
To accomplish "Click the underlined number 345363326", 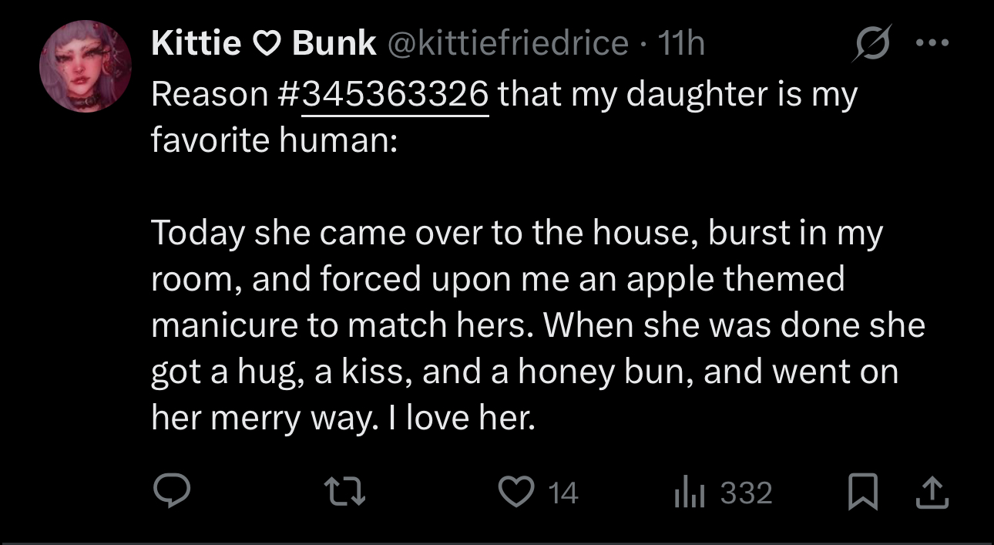I will (x=396, y=95).
